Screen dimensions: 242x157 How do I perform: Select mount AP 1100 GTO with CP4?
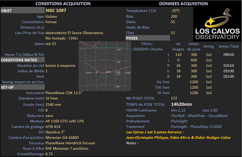(64, 121)
